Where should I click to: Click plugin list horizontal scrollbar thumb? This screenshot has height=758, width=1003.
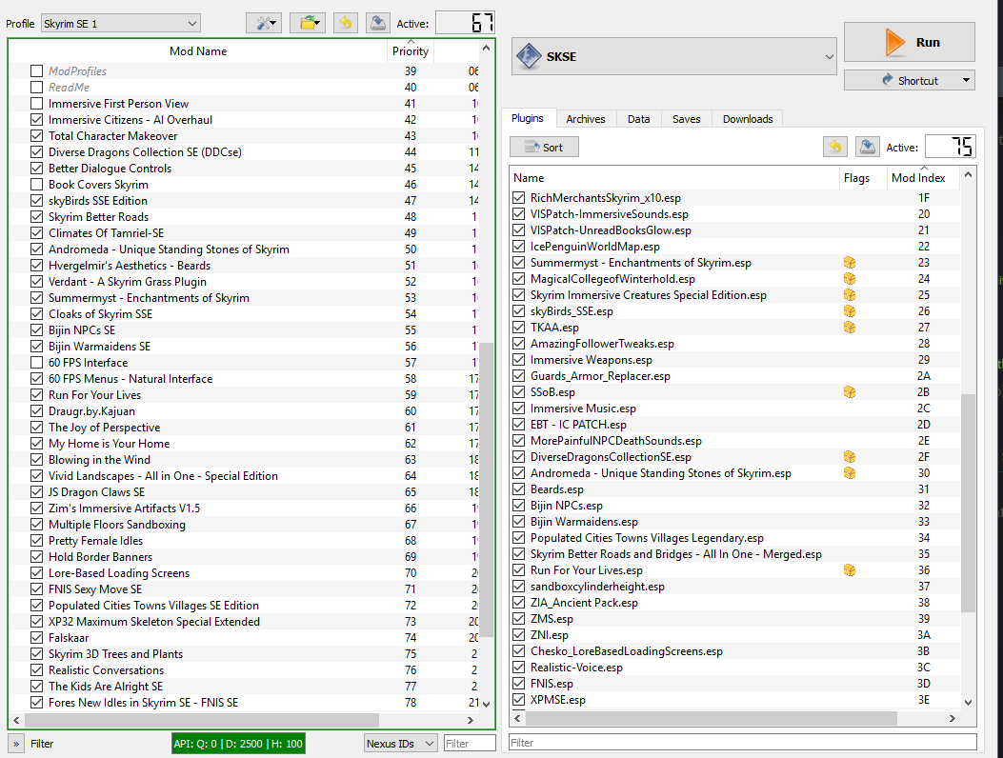712,718
